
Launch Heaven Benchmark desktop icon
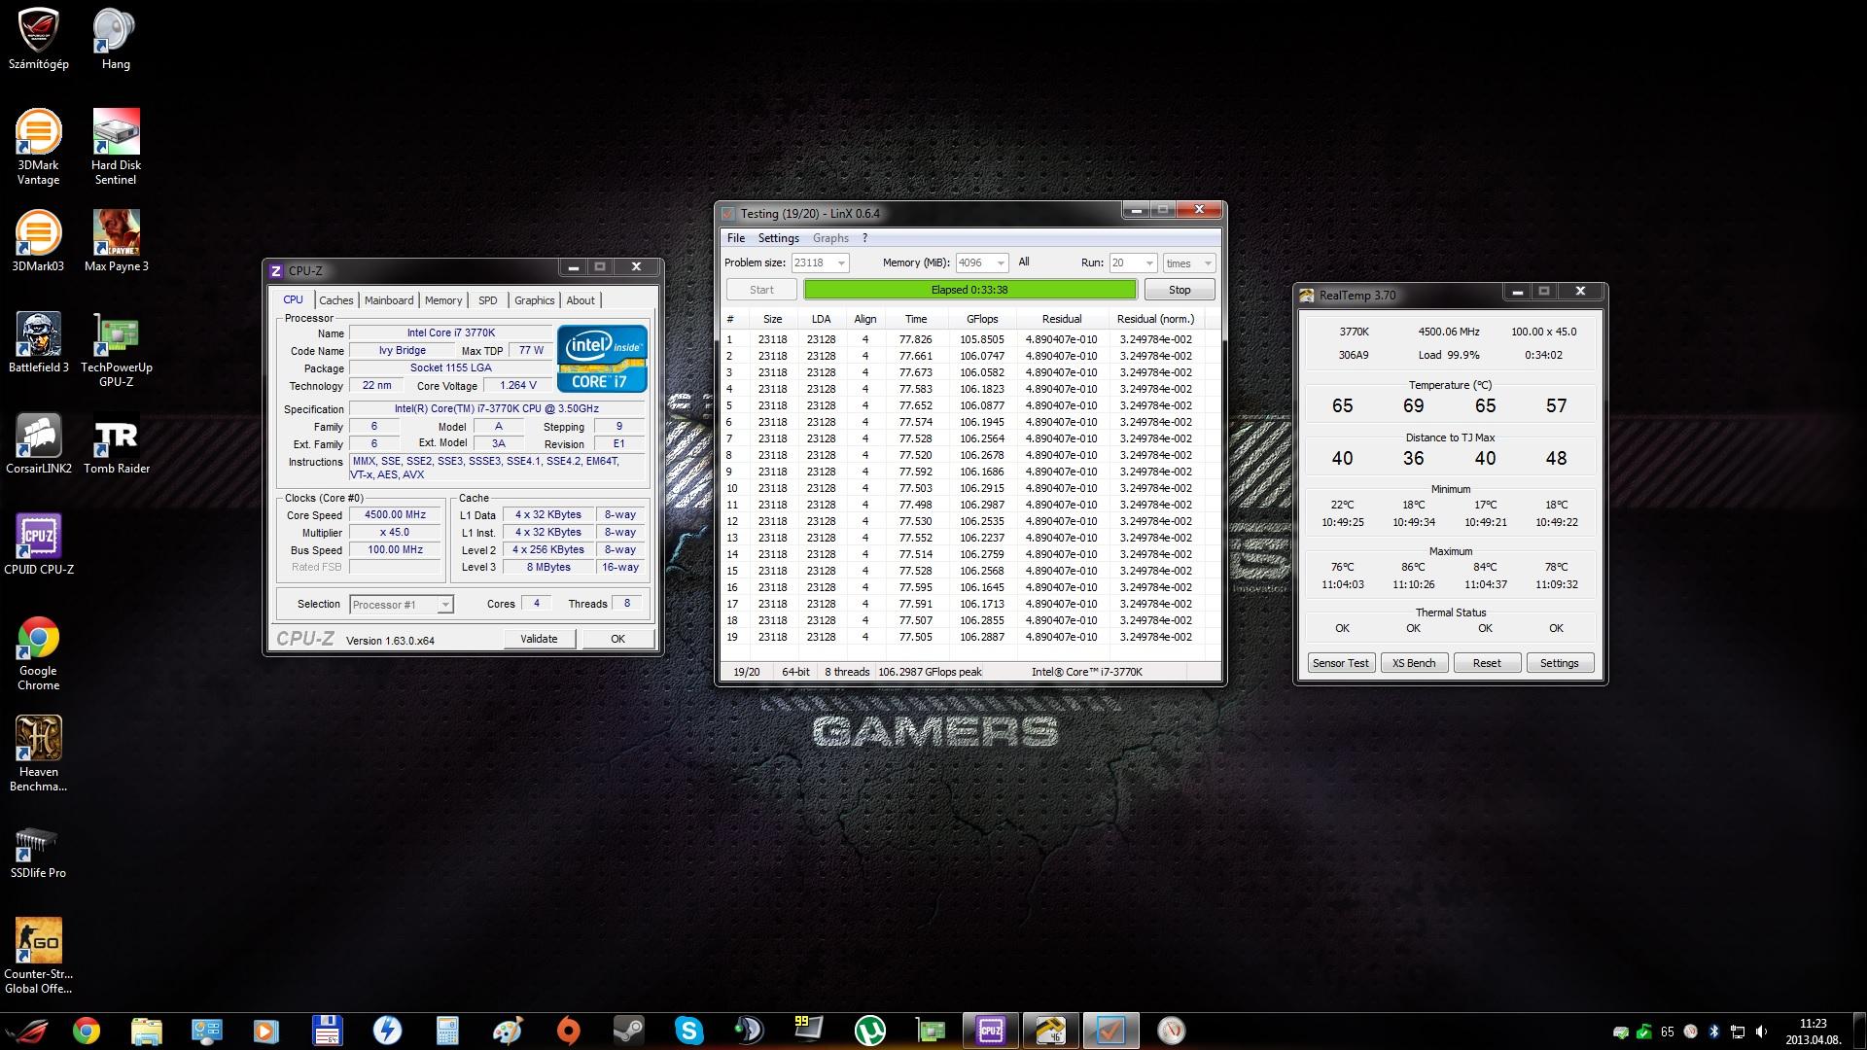[39, 753]
